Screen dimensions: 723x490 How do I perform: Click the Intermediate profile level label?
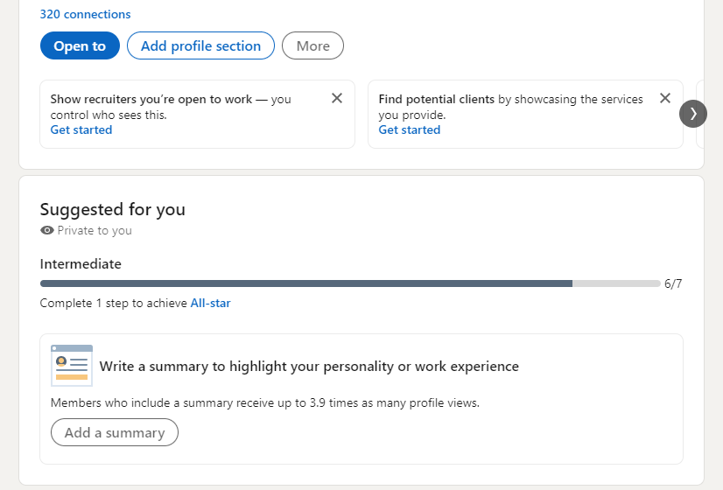81,263
